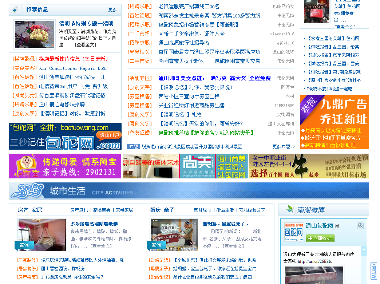
Task: Open 育儿经验分享 tab
Action: click(252, 210)
